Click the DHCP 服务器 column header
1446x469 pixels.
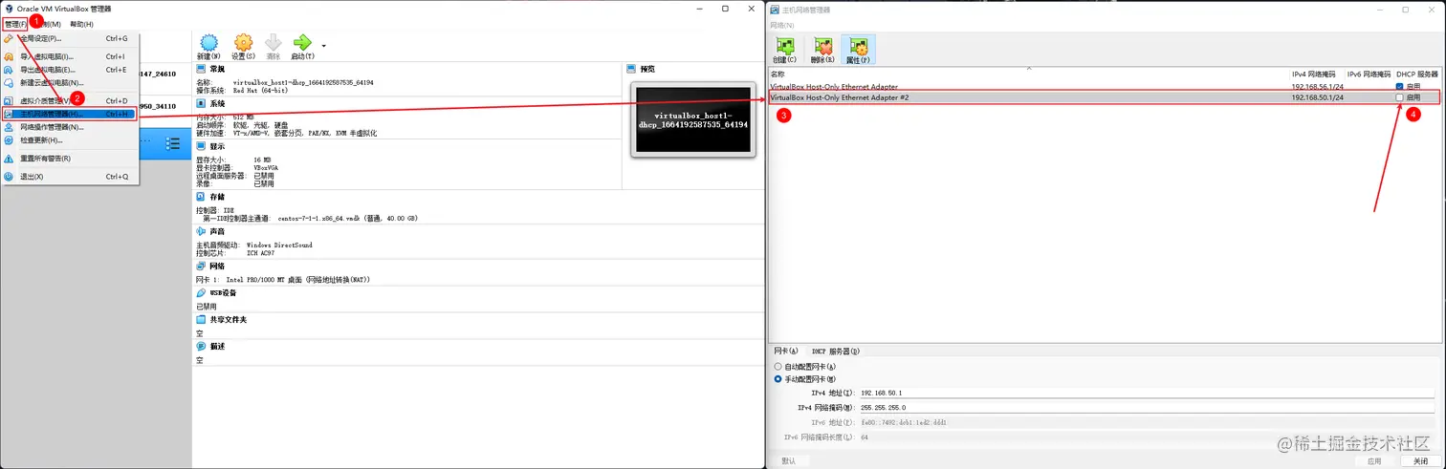coord(1416,74)
